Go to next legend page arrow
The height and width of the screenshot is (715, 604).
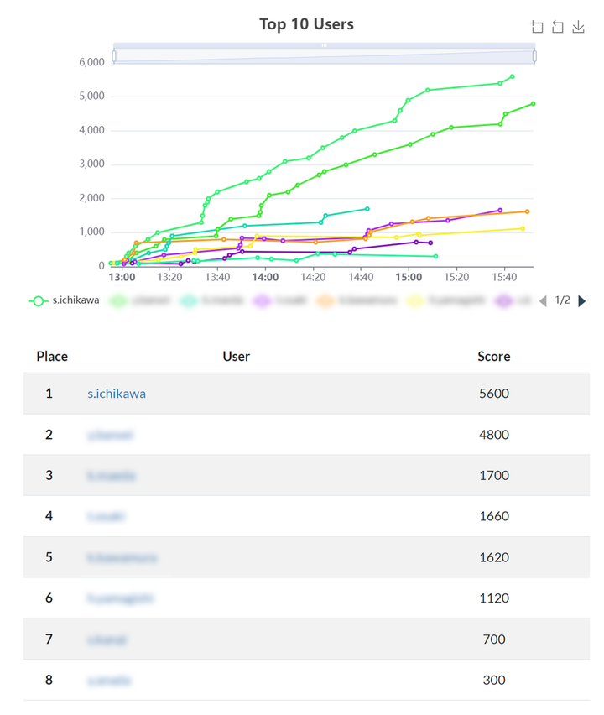pos(582,300)
